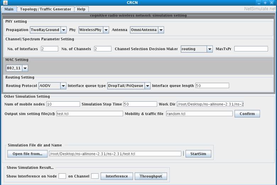Click the Simulation Stop Time field
This screenshot has height=185, width=277.
tap(140, 104)
